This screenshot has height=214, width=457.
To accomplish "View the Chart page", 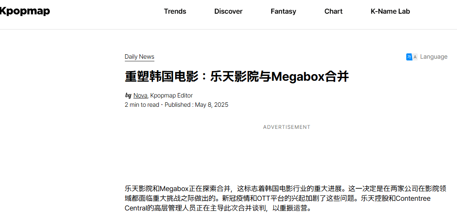I will (333, 11).
